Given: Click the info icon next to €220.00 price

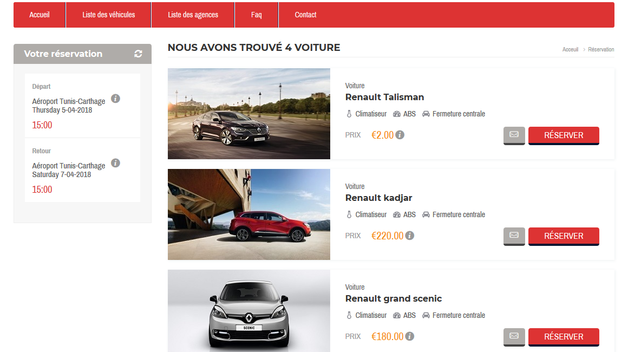Looking at the screenshot, I should pyautogui.click(x=409, y=236).
